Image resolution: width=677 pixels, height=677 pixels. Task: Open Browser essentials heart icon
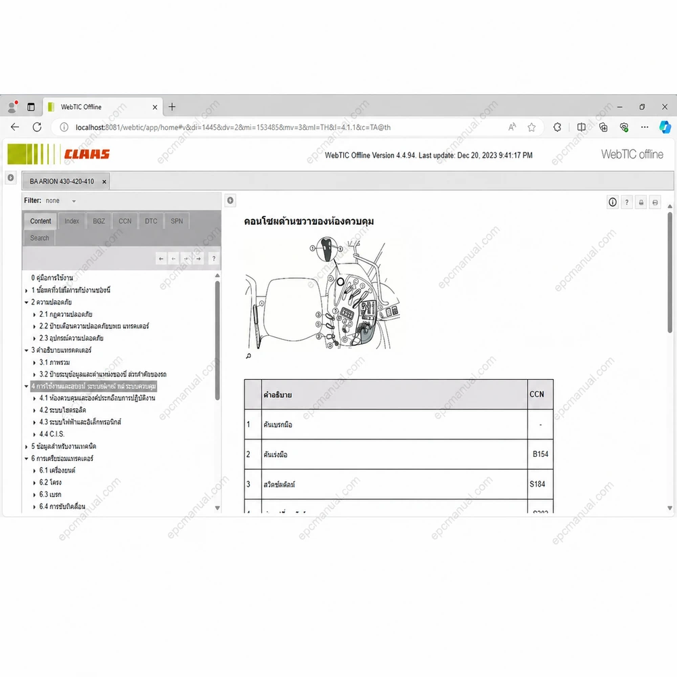[x=624, y=127]
